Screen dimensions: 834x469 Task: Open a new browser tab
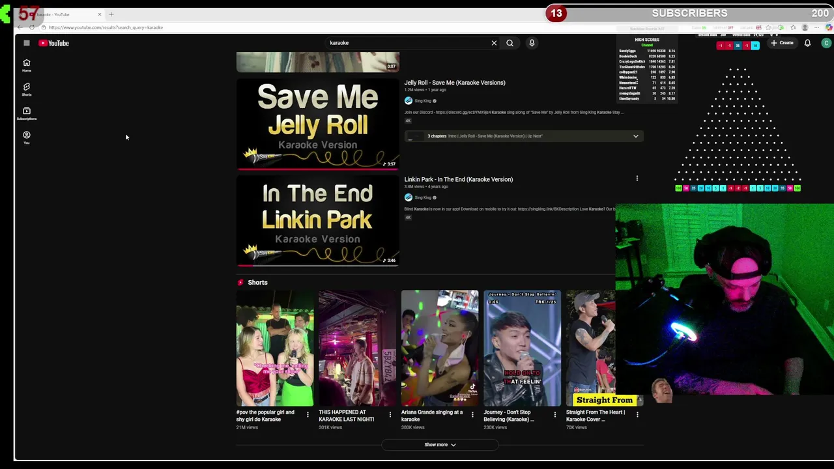click(x=111, y=14)
